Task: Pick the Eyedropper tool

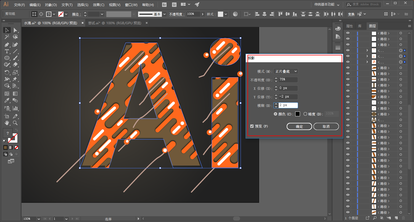Action: (x=7, y=101)
